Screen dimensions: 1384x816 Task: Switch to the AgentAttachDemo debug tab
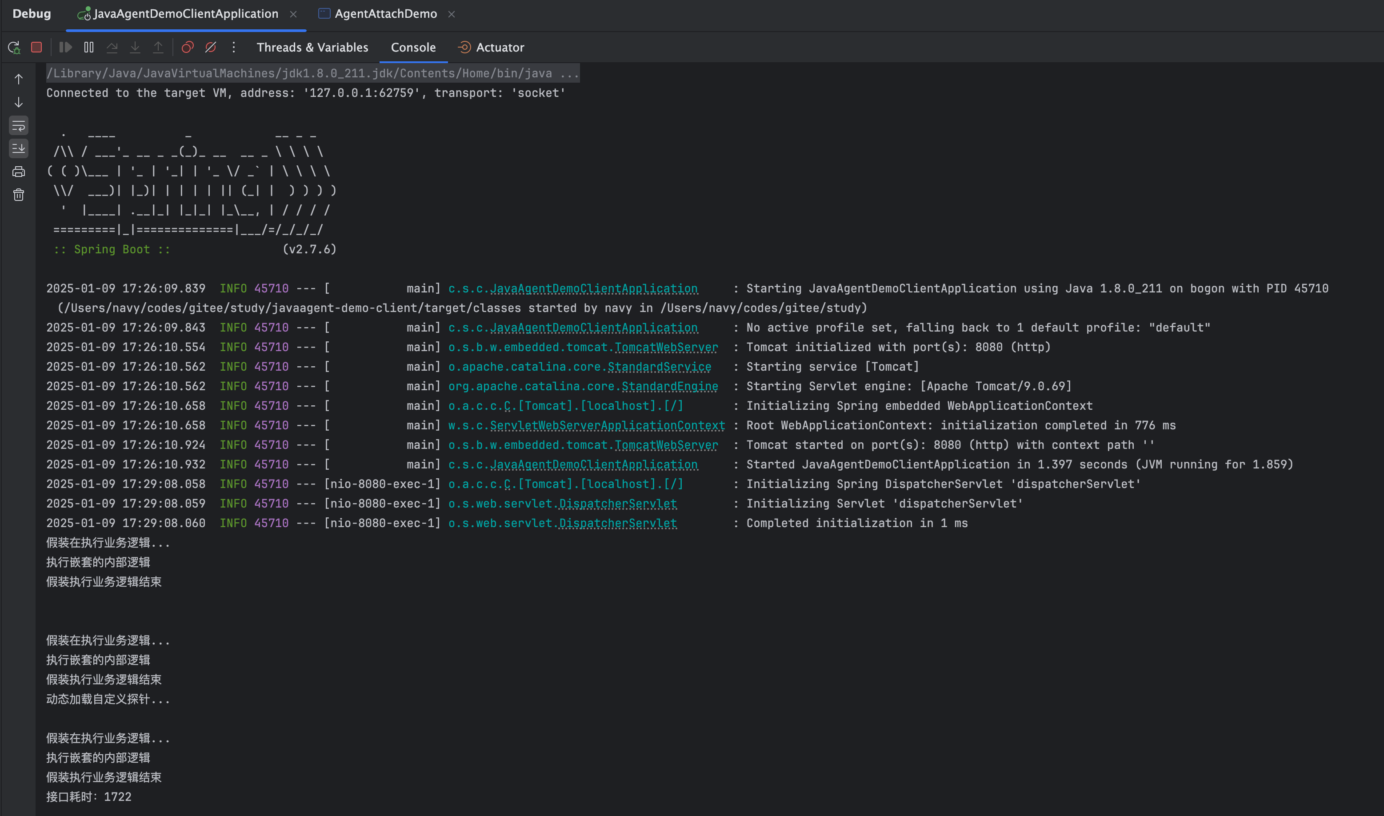click(x=385, y=14)
